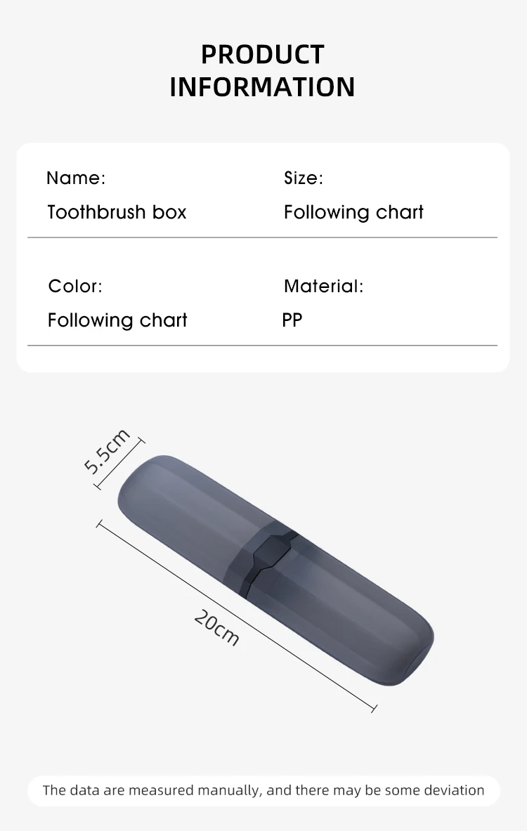Click the "Size:" field label
This screenshot has height=831, width=527.
tap(304, 178)
